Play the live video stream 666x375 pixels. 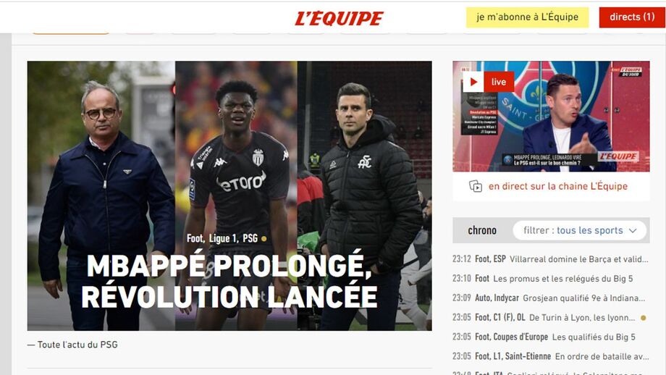(473, 82)
